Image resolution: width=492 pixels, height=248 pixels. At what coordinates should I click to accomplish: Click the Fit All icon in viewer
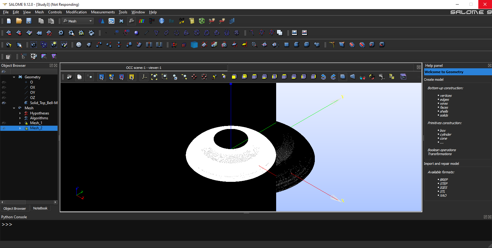[154, 77]
